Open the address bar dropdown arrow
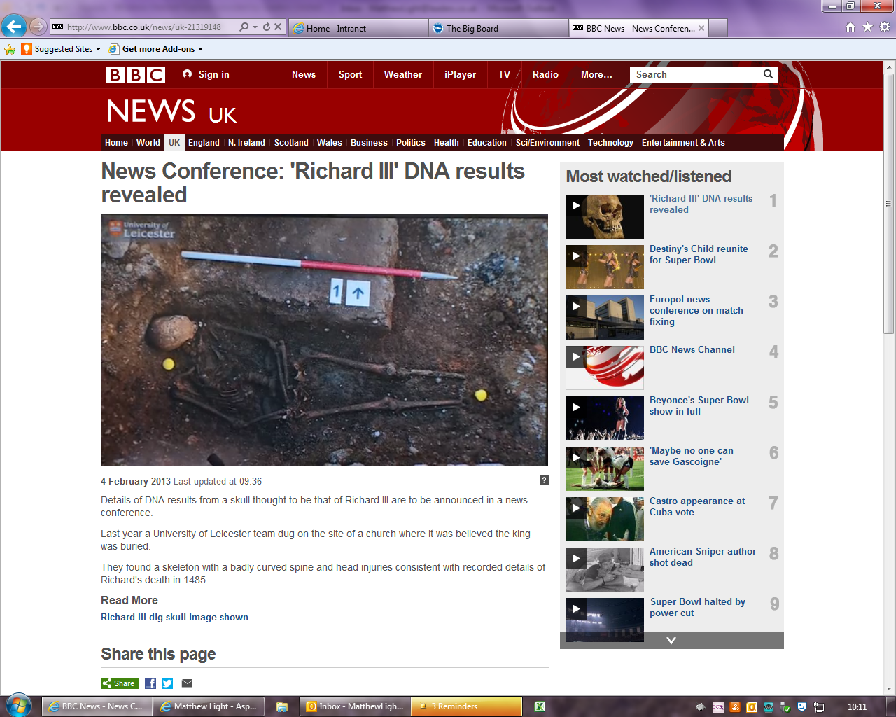Screen dimensions: 896x717 point(255,27)
